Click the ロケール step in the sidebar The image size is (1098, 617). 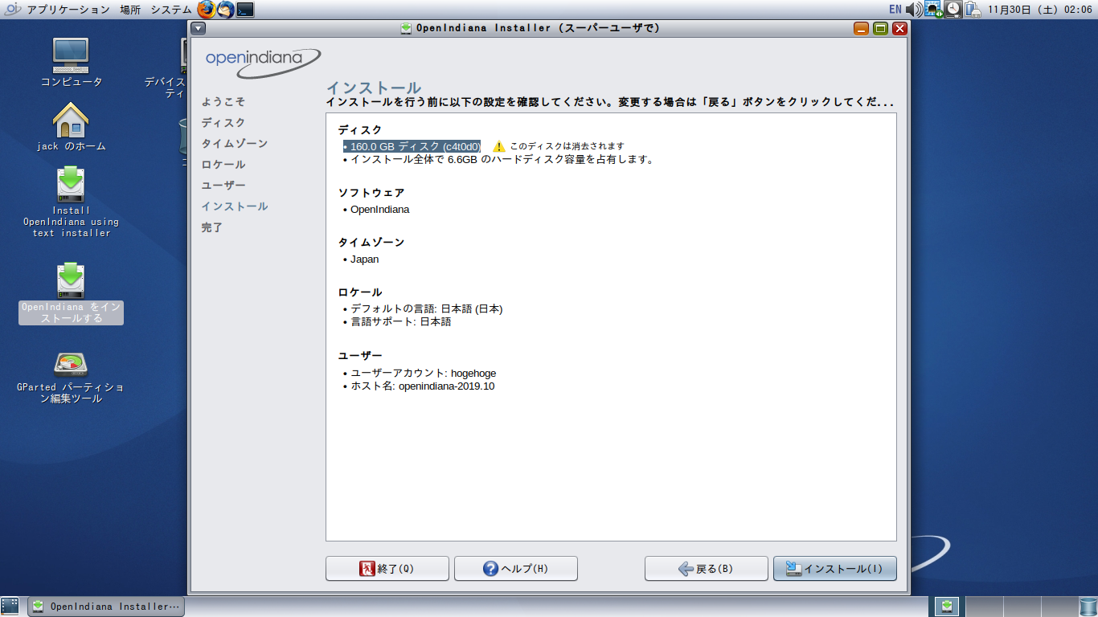click(223, 165)
